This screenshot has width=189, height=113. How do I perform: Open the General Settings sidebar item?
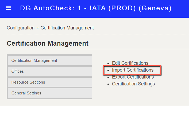pyautogui.click(x=50, y=93)
